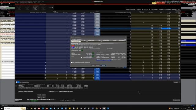Open the Windows Start menu

pos(2,108)
